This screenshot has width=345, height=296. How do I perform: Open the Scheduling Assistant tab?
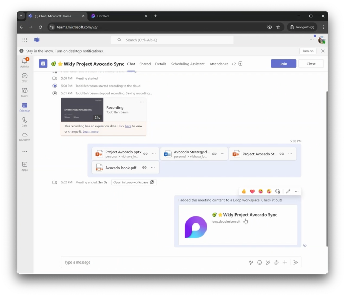click(188, 64)
